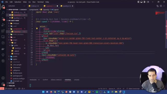Screen dimensions: 167x94
Task: Toggle the bottom Panel visibility
Action: pyautogui.click(x=141, y=2)
